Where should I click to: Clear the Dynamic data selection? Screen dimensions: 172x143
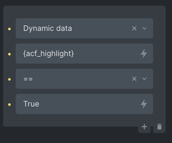134,28
